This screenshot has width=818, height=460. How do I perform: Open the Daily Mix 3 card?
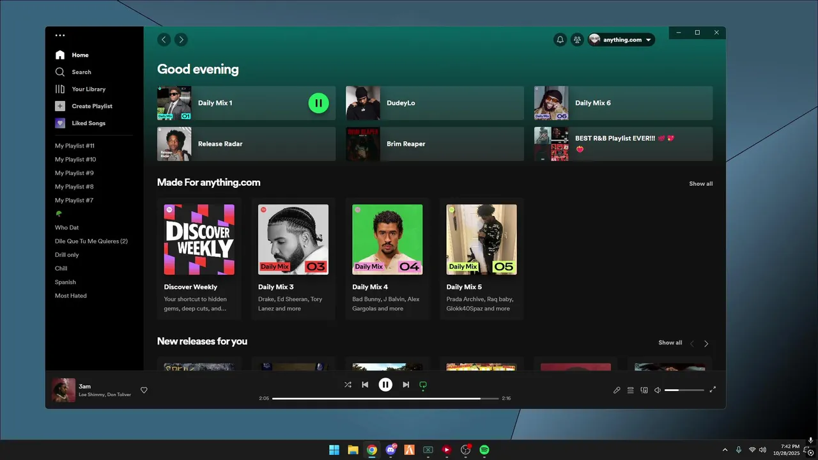[293, 258]
